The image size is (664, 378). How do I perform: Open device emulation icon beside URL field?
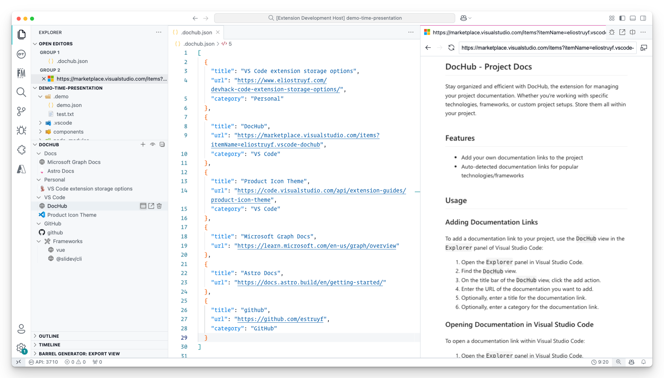tap(644, 48)
